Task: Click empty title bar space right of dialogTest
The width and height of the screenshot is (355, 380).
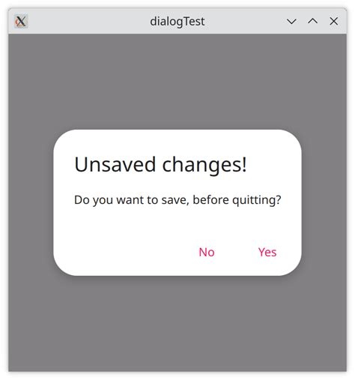Action: pyautogui.click(x=245, y=22)
